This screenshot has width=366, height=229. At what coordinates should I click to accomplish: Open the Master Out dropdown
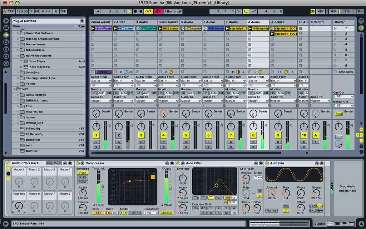click(x=343, y=105)
